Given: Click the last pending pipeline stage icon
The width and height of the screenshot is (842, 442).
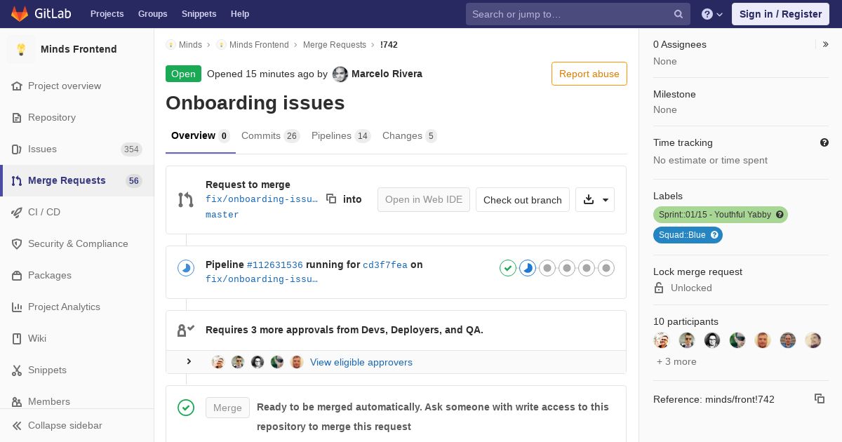Looking at the screenshot, I should 606,268.
